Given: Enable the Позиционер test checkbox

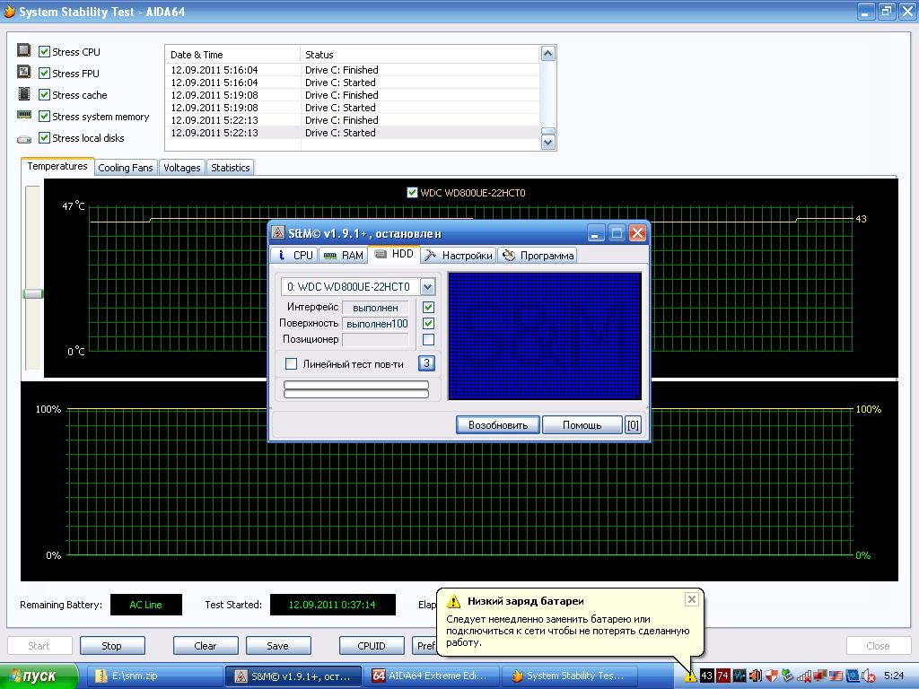Looking at the screenshot, I should pyautogui.click(x=428, y=340).
